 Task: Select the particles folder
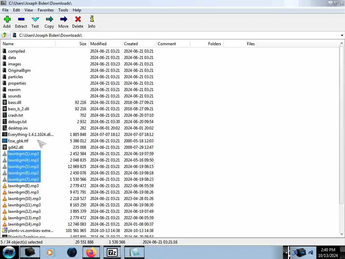point(15,77)
